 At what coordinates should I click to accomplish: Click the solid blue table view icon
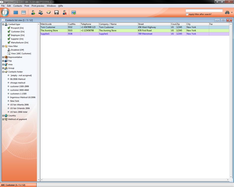pos(16,12)
